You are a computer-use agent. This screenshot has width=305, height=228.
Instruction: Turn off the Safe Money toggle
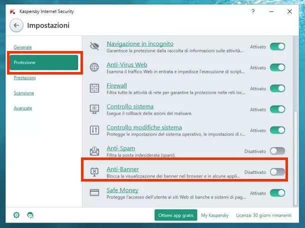pyautogui.click(x=277, y=193)
